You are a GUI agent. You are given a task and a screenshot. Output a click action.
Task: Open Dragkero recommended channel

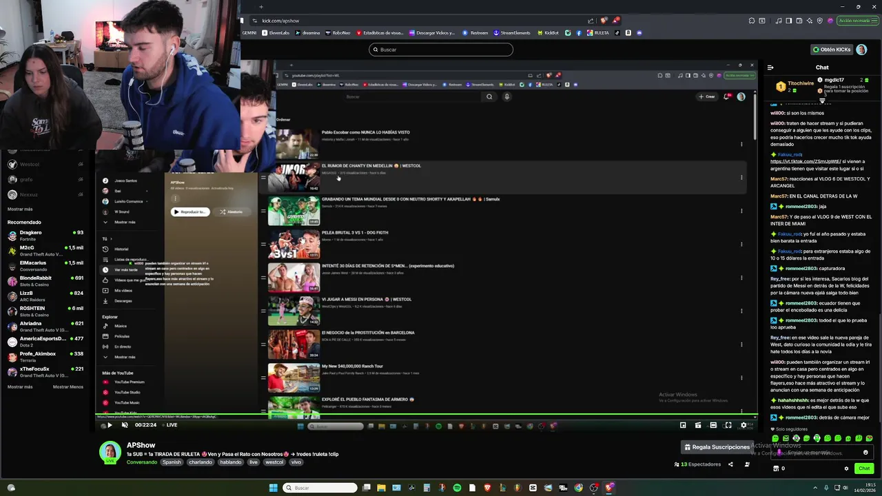click(45, 235)
